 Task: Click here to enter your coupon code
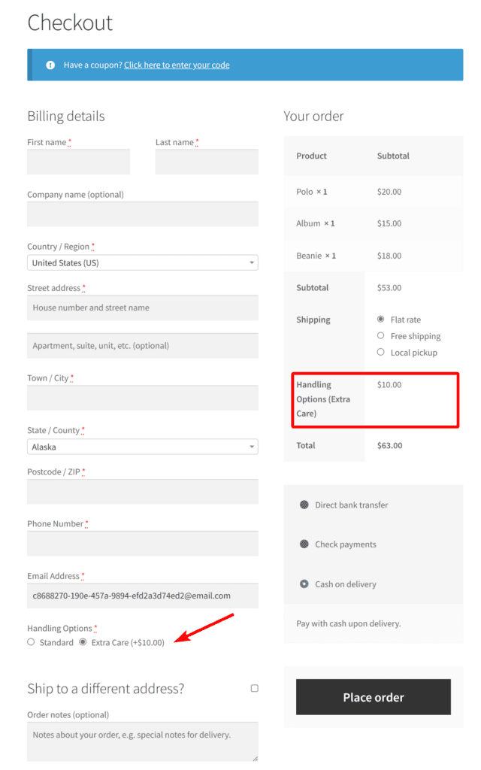coord(177,65)
